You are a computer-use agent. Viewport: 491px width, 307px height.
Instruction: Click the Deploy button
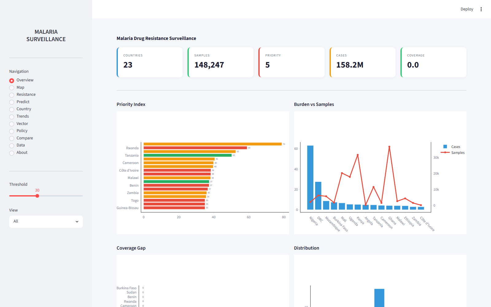coord(467,9)
